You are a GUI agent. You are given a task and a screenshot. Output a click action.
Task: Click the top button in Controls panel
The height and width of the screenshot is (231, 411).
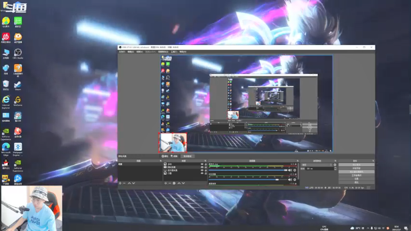(x=356, y=165)
